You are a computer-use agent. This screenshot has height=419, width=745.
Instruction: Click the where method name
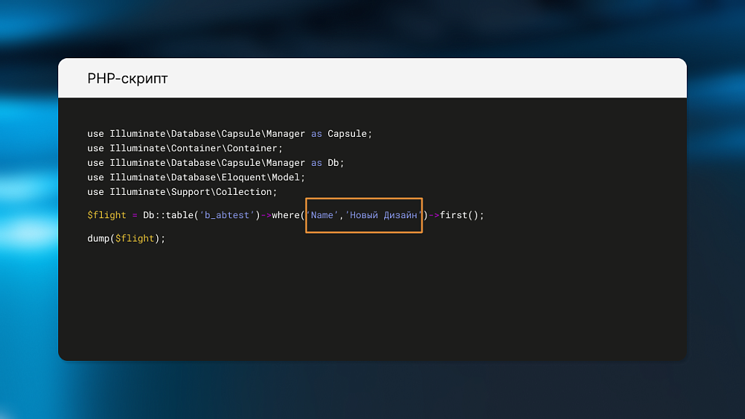(285, 215)
